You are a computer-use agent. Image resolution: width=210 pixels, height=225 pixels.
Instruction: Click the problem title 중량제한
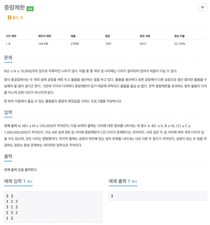tap(14, 7)
